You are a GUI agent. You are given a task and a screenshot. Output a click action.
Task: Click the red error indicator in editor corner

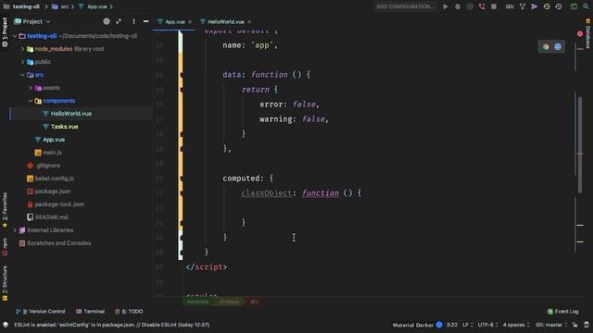pos(580,33)
